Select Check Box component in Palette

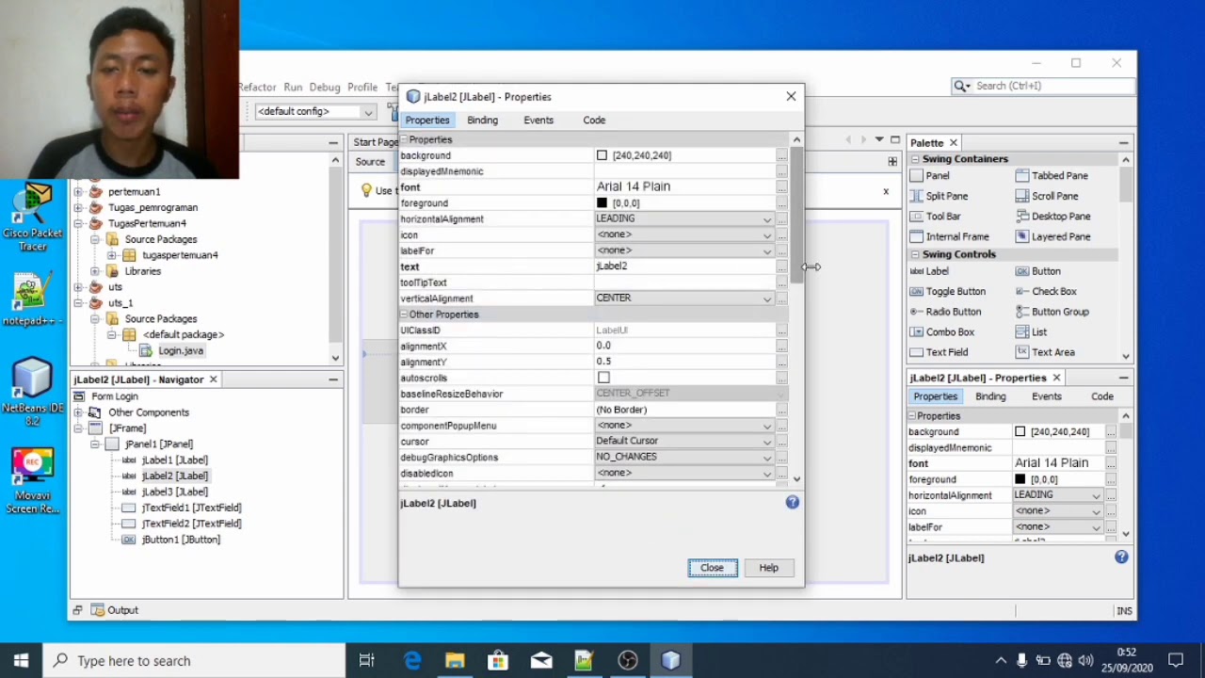click(1045, 292)
